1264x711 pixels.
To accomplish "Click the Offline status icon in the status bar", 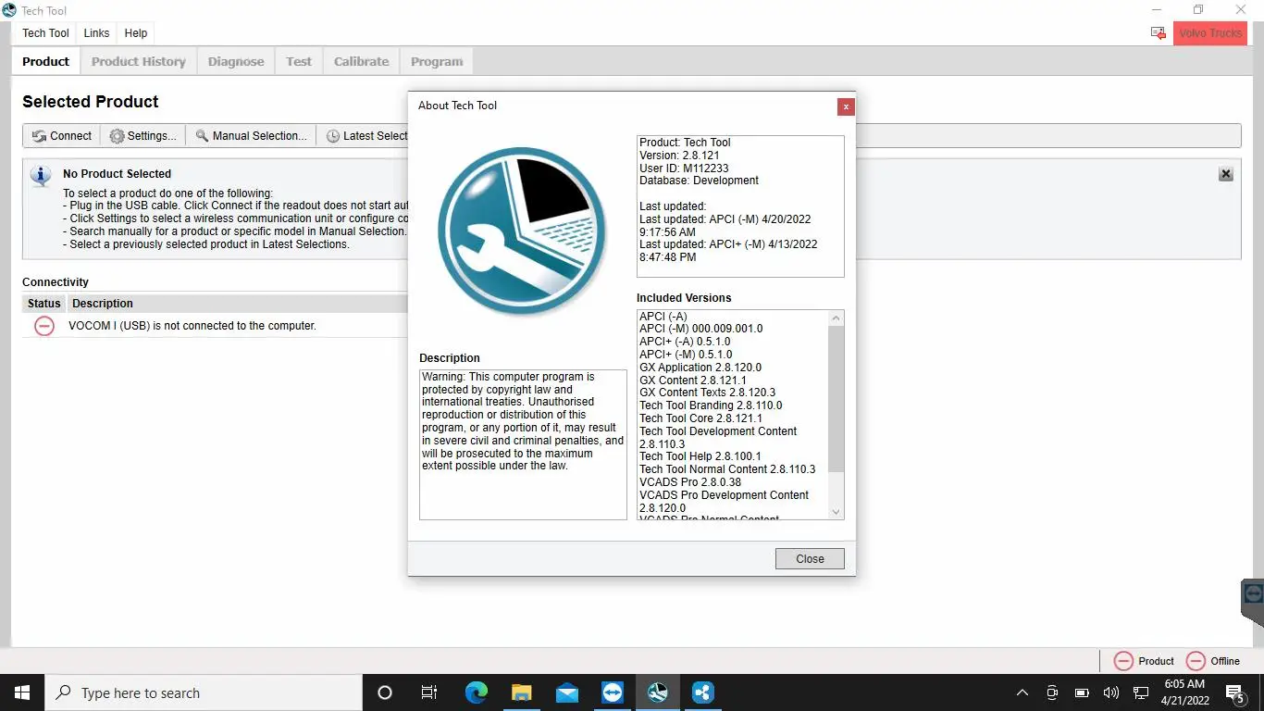I will click(x=1197, y=660).
